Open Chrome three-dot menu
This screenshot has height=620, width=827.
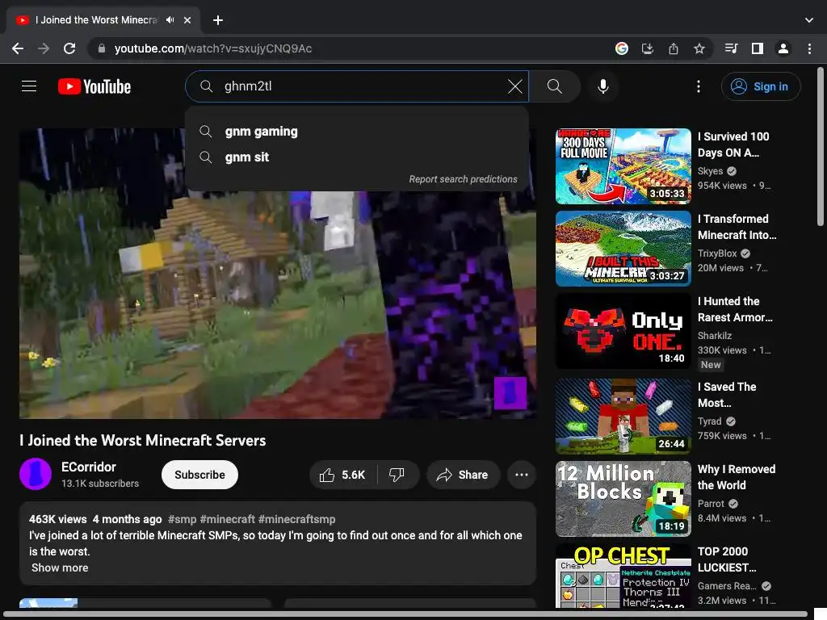click(809, 48)
